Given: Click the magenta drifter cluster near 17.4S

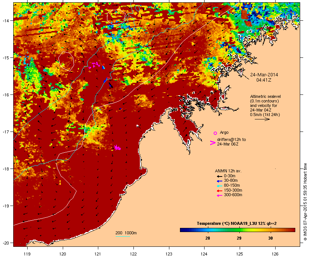Looking at the screenshot, I should (x=118, y=147).
